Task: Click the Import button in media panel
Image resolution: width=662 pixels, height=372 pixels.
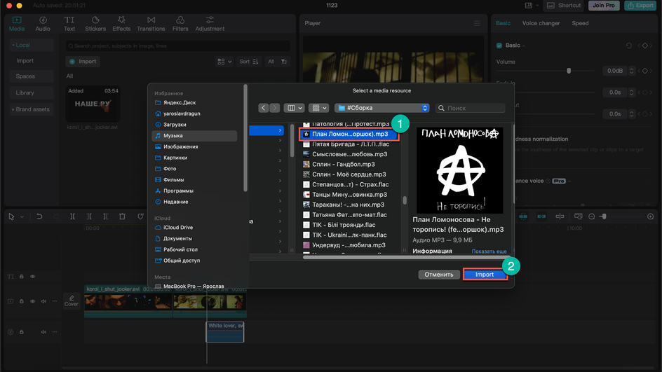Action: pyautogui.click(x=83, y=62)
